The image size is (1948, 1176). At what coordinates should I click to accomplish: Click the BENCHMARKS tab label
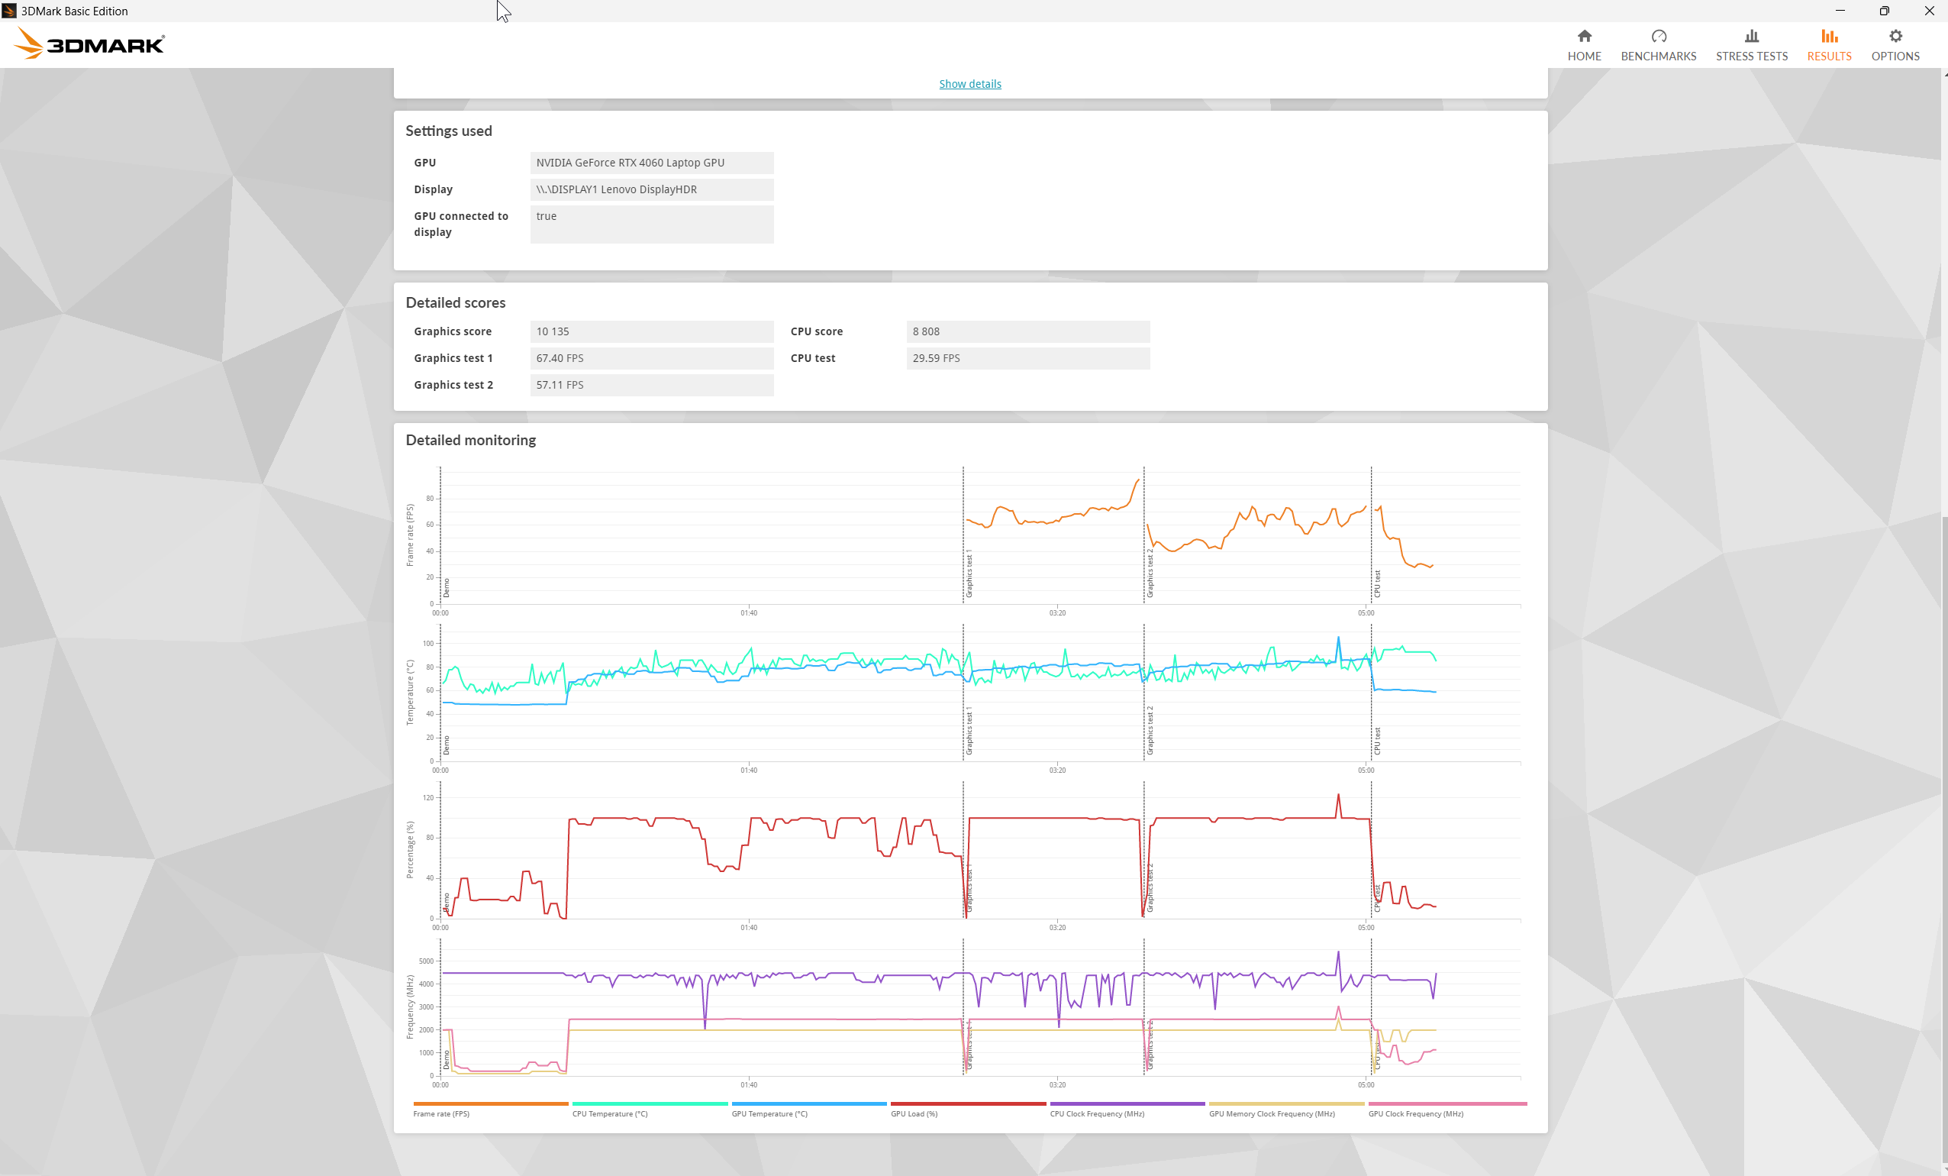pyautogui.click(x=1658, y=57)
